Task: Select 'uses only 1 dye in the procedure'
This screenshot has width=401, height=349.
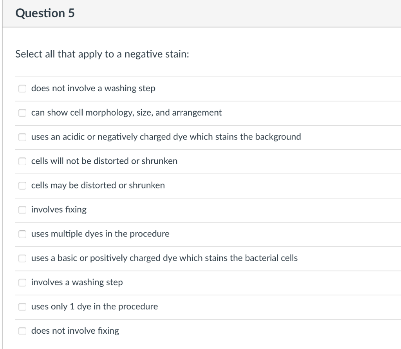Action: click(22, 307)
